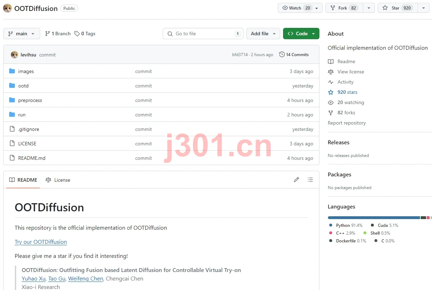Image resolution: width=438 pixels, height=290 pixels.
Task: Click the Cuda 5.1% language link
Action: pos(384,225)
